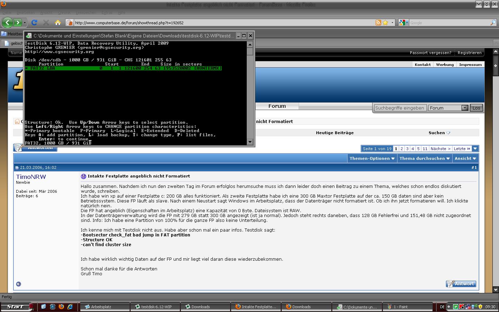Go back with Firefox back arrow
The width and height of the screenshot is (499, 312).
click(8, 23)
